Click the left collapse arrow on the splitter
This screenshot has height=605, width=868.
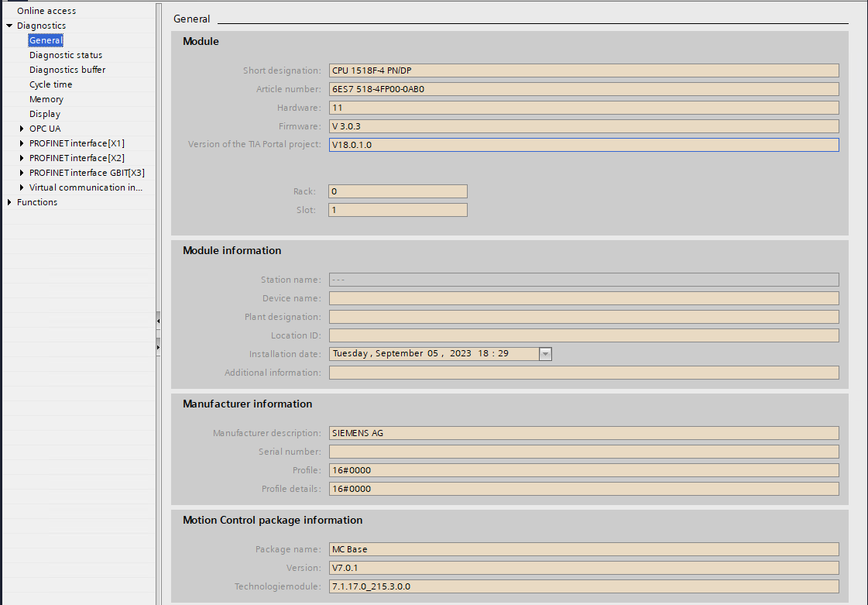coord(158,319)
